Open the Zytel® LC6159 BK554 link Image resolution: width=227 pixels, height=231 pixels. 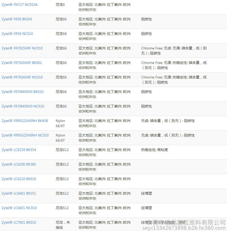pyautogui.click(x=19, y=150)
